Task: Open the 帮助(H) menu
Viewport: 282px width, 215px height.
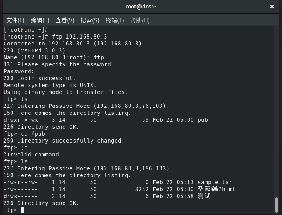Action: click(140, 20)
